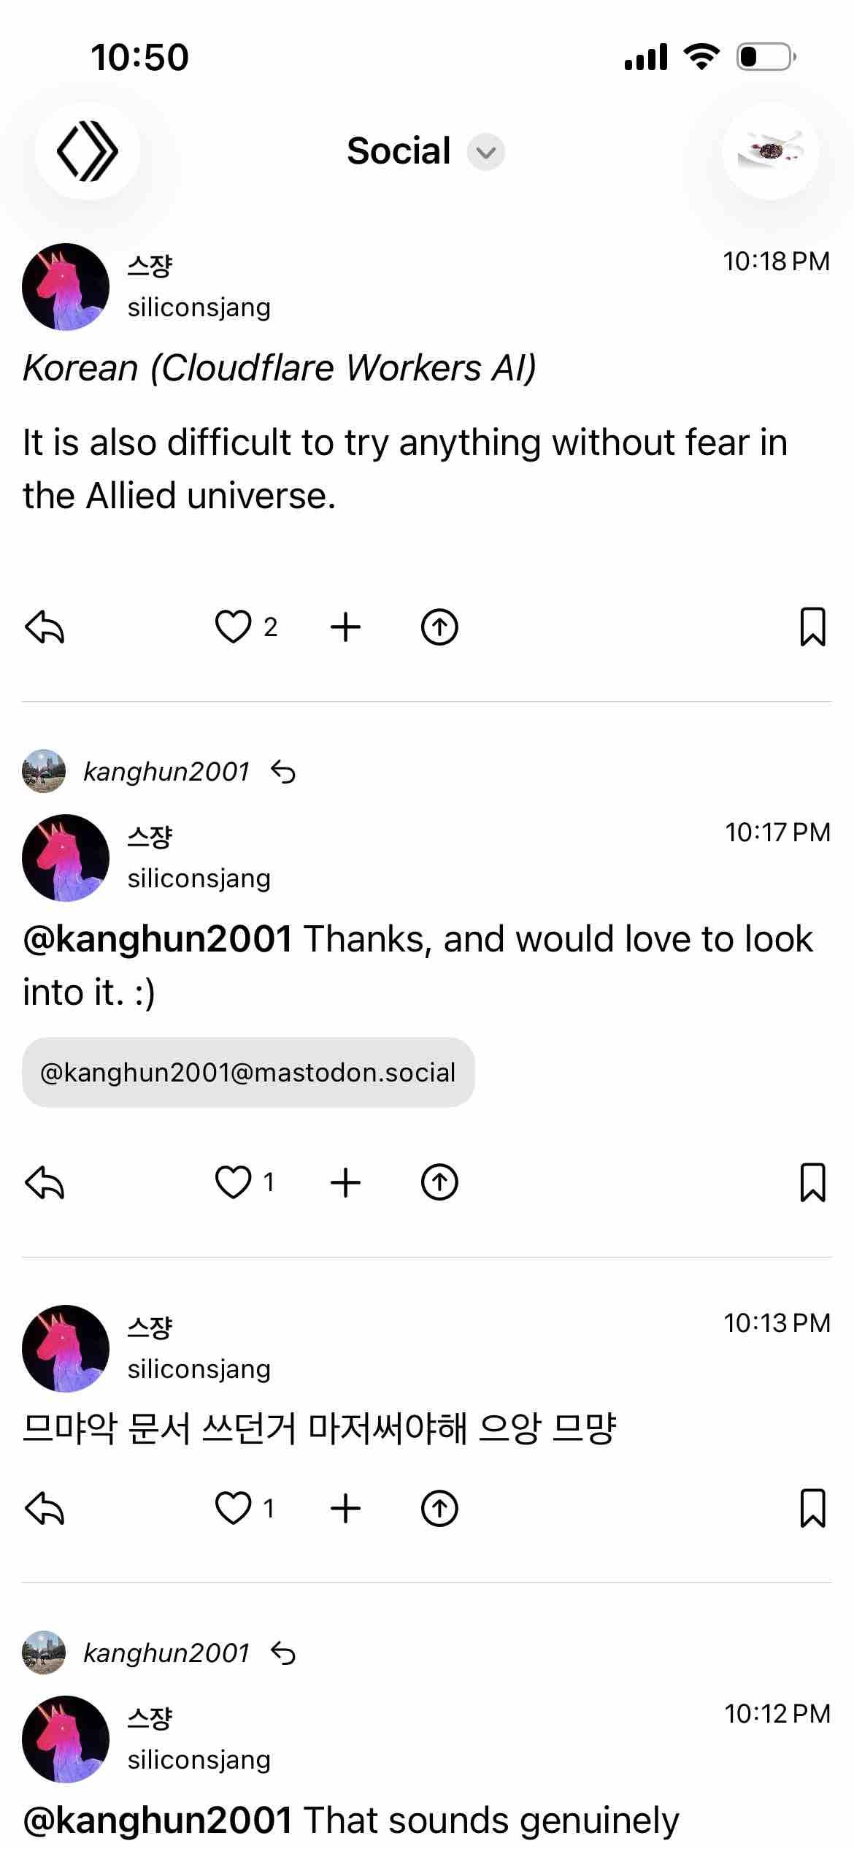Boost the Allied universe post
The height and width of the screenshot is (1849, 854).
[x=439, y=627]
